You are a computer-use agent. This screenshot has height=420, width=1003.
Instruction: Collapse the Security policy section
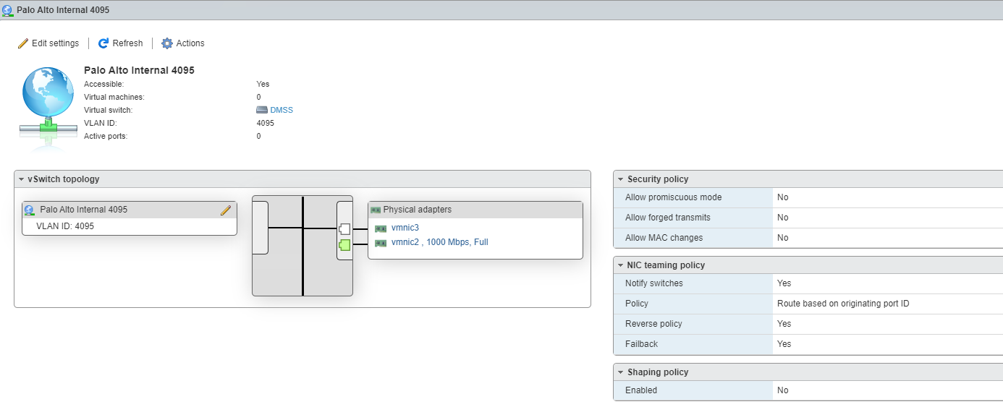[620, 179]
